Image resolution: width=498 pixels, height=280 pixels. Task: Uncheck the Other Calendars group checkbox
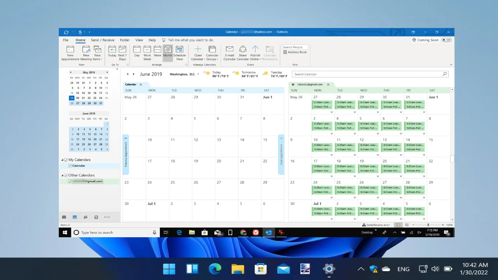[x=66, y=175]
